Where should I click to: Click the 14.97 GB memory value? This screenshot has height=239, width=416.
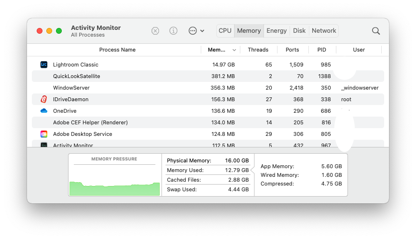coord(223,65)
